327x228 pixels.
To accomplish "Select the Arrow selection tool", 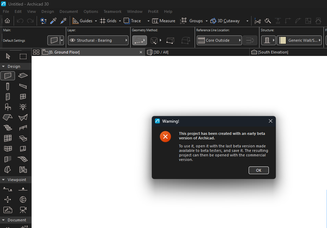I will [8, 56].
